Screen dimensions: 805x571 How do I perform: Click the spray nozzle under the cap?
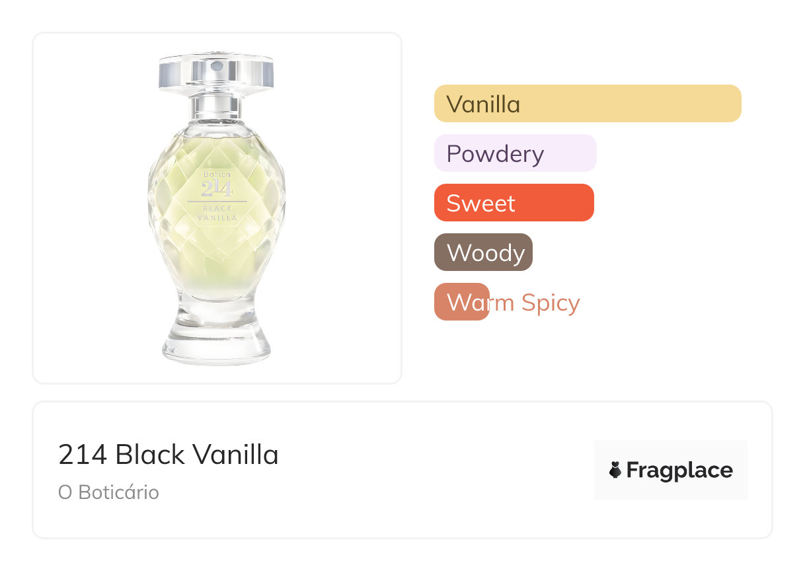[217, 93]
